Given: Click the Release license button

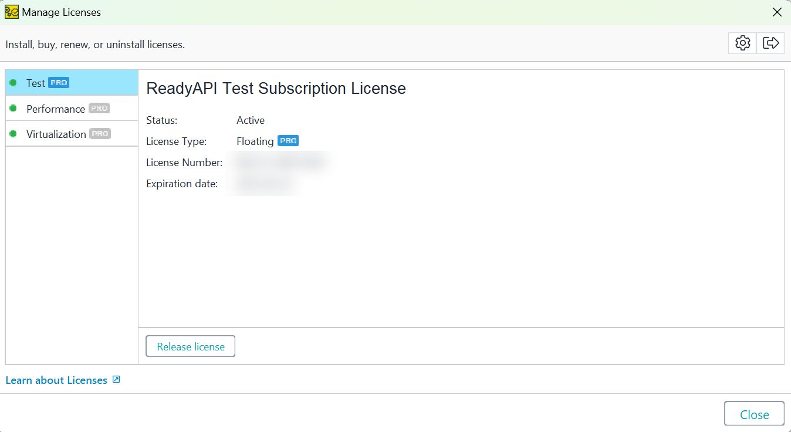Looking at the screenshot, I should click(x=190, y=346).
